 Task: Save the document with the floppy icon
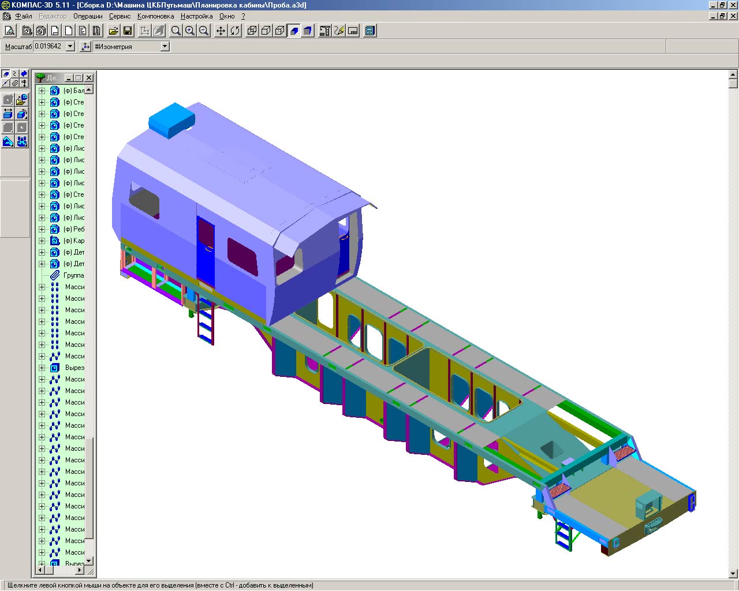(128, 31)
